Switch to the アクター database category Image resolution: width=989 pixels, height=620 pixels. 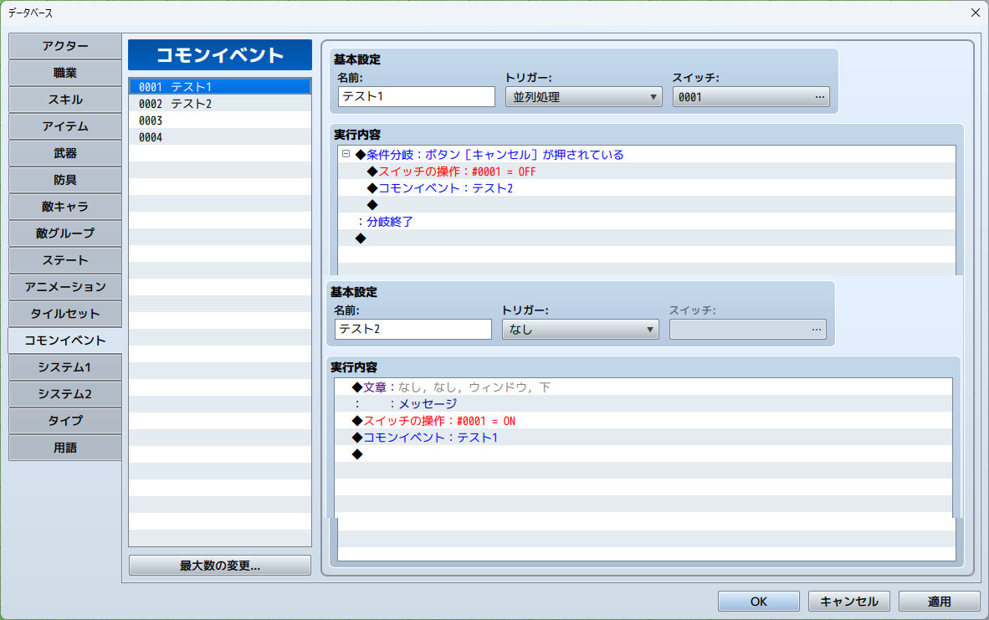(x=64, y=46)
